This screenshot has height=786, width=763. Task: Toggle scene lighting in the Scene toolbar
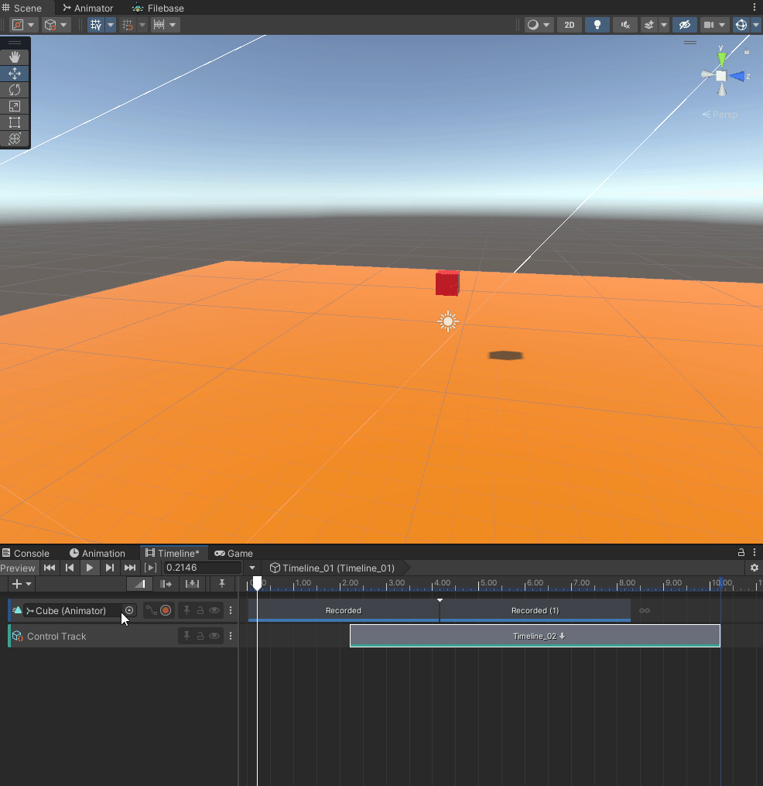[x=597, y=24]
